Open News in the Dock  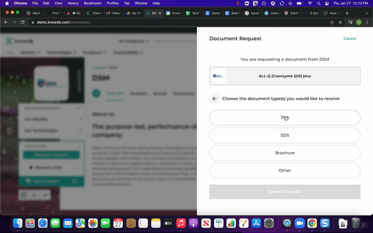click(x=206, y=223)
